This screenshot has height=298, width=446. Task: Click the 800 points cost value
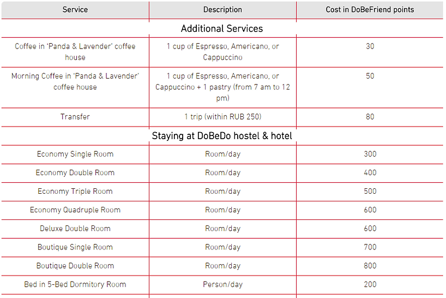click(370, 266)
